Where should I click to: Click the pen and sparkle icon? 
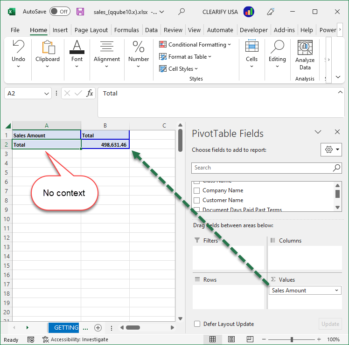pos(271,12)
